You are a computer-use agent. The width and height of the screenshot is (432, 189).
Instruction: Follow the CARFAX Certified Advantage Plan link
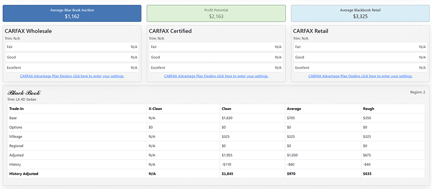[216, 76]
